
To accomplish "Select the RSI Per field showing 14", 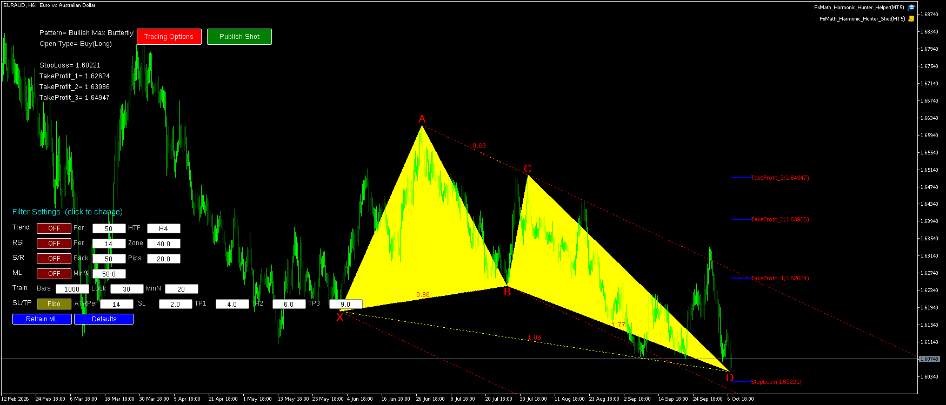I will (109, 244).
